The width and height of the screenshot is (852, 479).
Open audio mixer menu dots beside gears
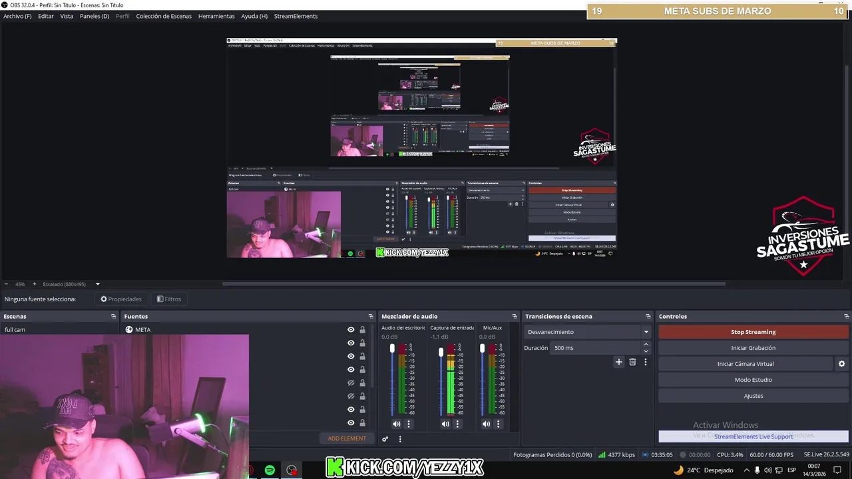[x=400, y=439]
